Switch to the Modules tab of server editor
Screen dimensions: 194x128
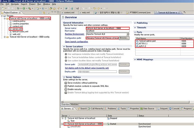pos(74,104)
